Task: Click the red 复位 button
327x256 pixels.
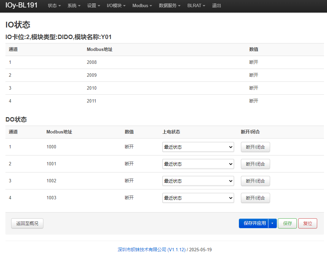Action: 308,223
